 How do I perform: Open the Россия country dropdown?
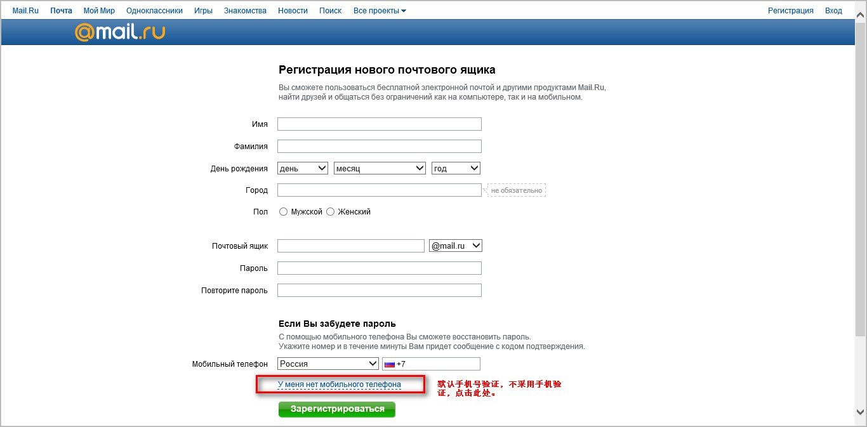(328, 364)
